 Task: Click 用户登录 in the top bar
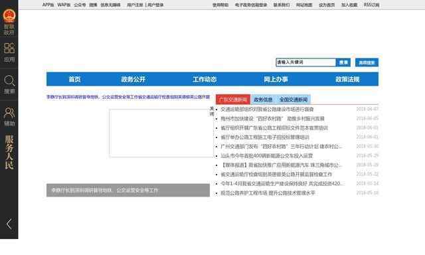click(x=155, y=5)
